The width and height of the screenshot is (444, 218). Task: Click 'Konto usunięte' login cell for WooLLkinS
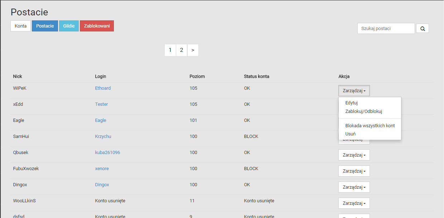tap(110, 201)
